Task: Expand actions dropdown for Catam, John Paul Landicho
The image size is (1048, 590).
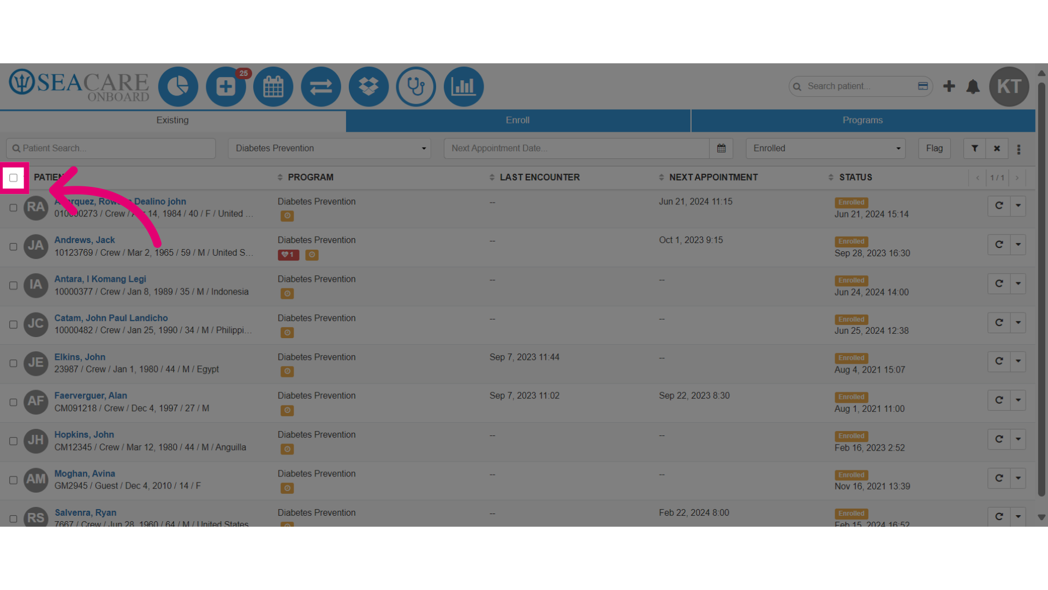Action: (x=1019, y=322)
